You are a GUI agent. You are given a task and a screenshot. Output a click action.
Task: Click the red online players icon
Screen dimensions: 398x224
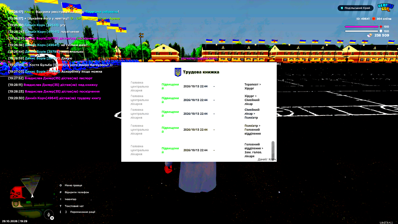coord(374,19)
